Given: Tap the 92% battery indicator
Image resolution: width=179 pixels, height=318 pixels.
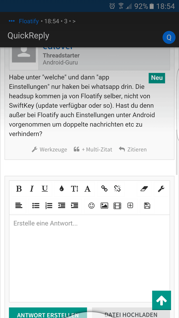Looking at the screenshot, I should 144,6.
